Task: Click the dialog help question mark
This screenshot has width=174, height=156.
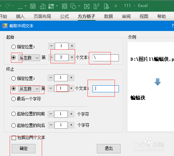Action: [x=173, y=26]
